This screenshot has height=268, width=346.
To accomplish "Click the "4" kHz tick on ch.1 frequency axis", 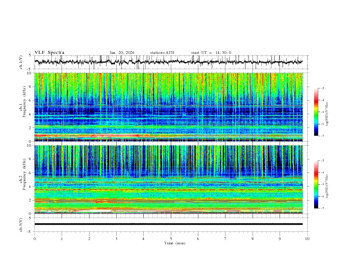I will 30,114.
